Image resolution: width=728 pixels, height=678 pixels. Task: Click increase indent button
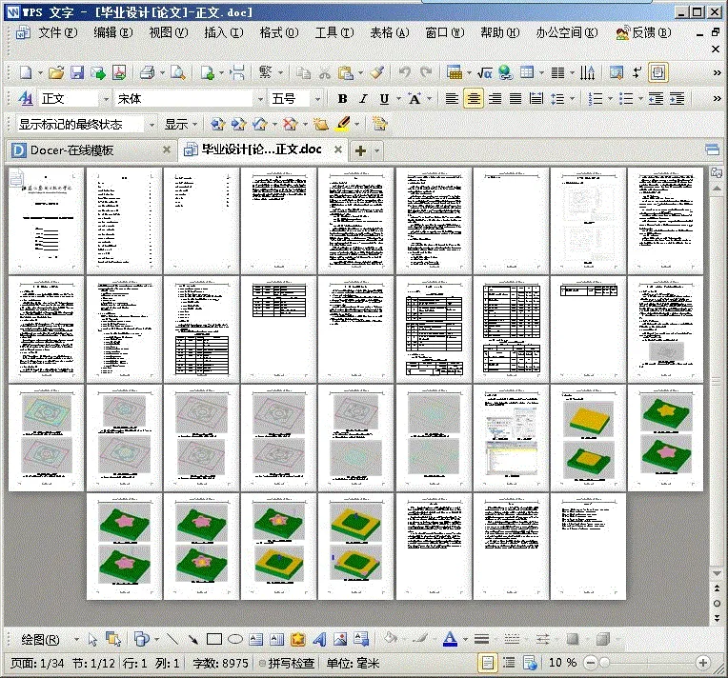tap(677, 98)
